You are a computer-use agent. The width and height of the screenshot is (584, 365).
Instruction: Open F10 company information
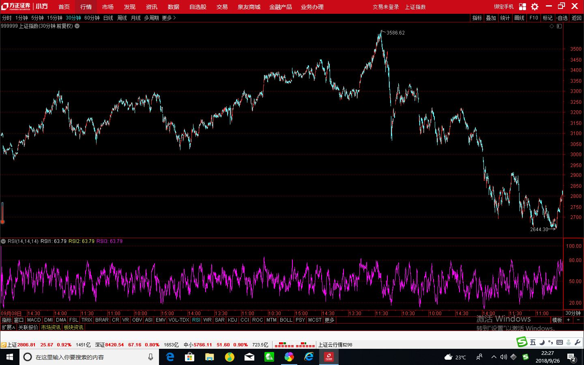click(x=534, y=18)
